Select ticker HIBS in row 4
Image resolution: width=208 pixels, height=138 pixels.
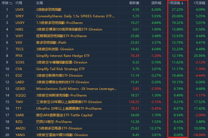point(19,29)
